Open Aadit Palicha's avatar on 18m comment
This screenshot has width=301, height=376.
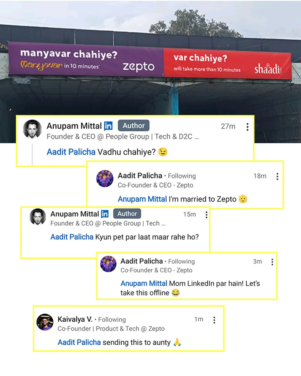[105, 179]
